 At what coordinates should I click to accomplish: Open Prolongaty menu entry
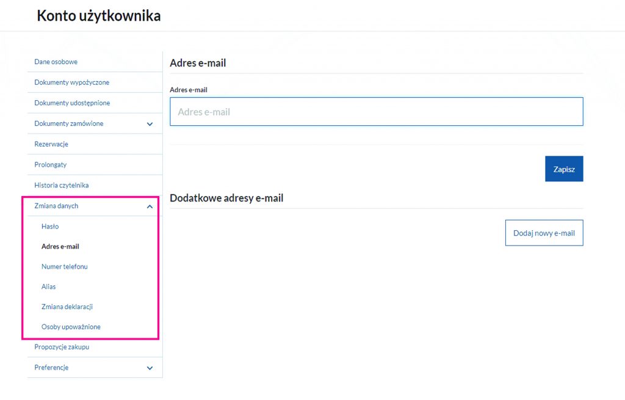pyautogui.click(x=51, y=165)
